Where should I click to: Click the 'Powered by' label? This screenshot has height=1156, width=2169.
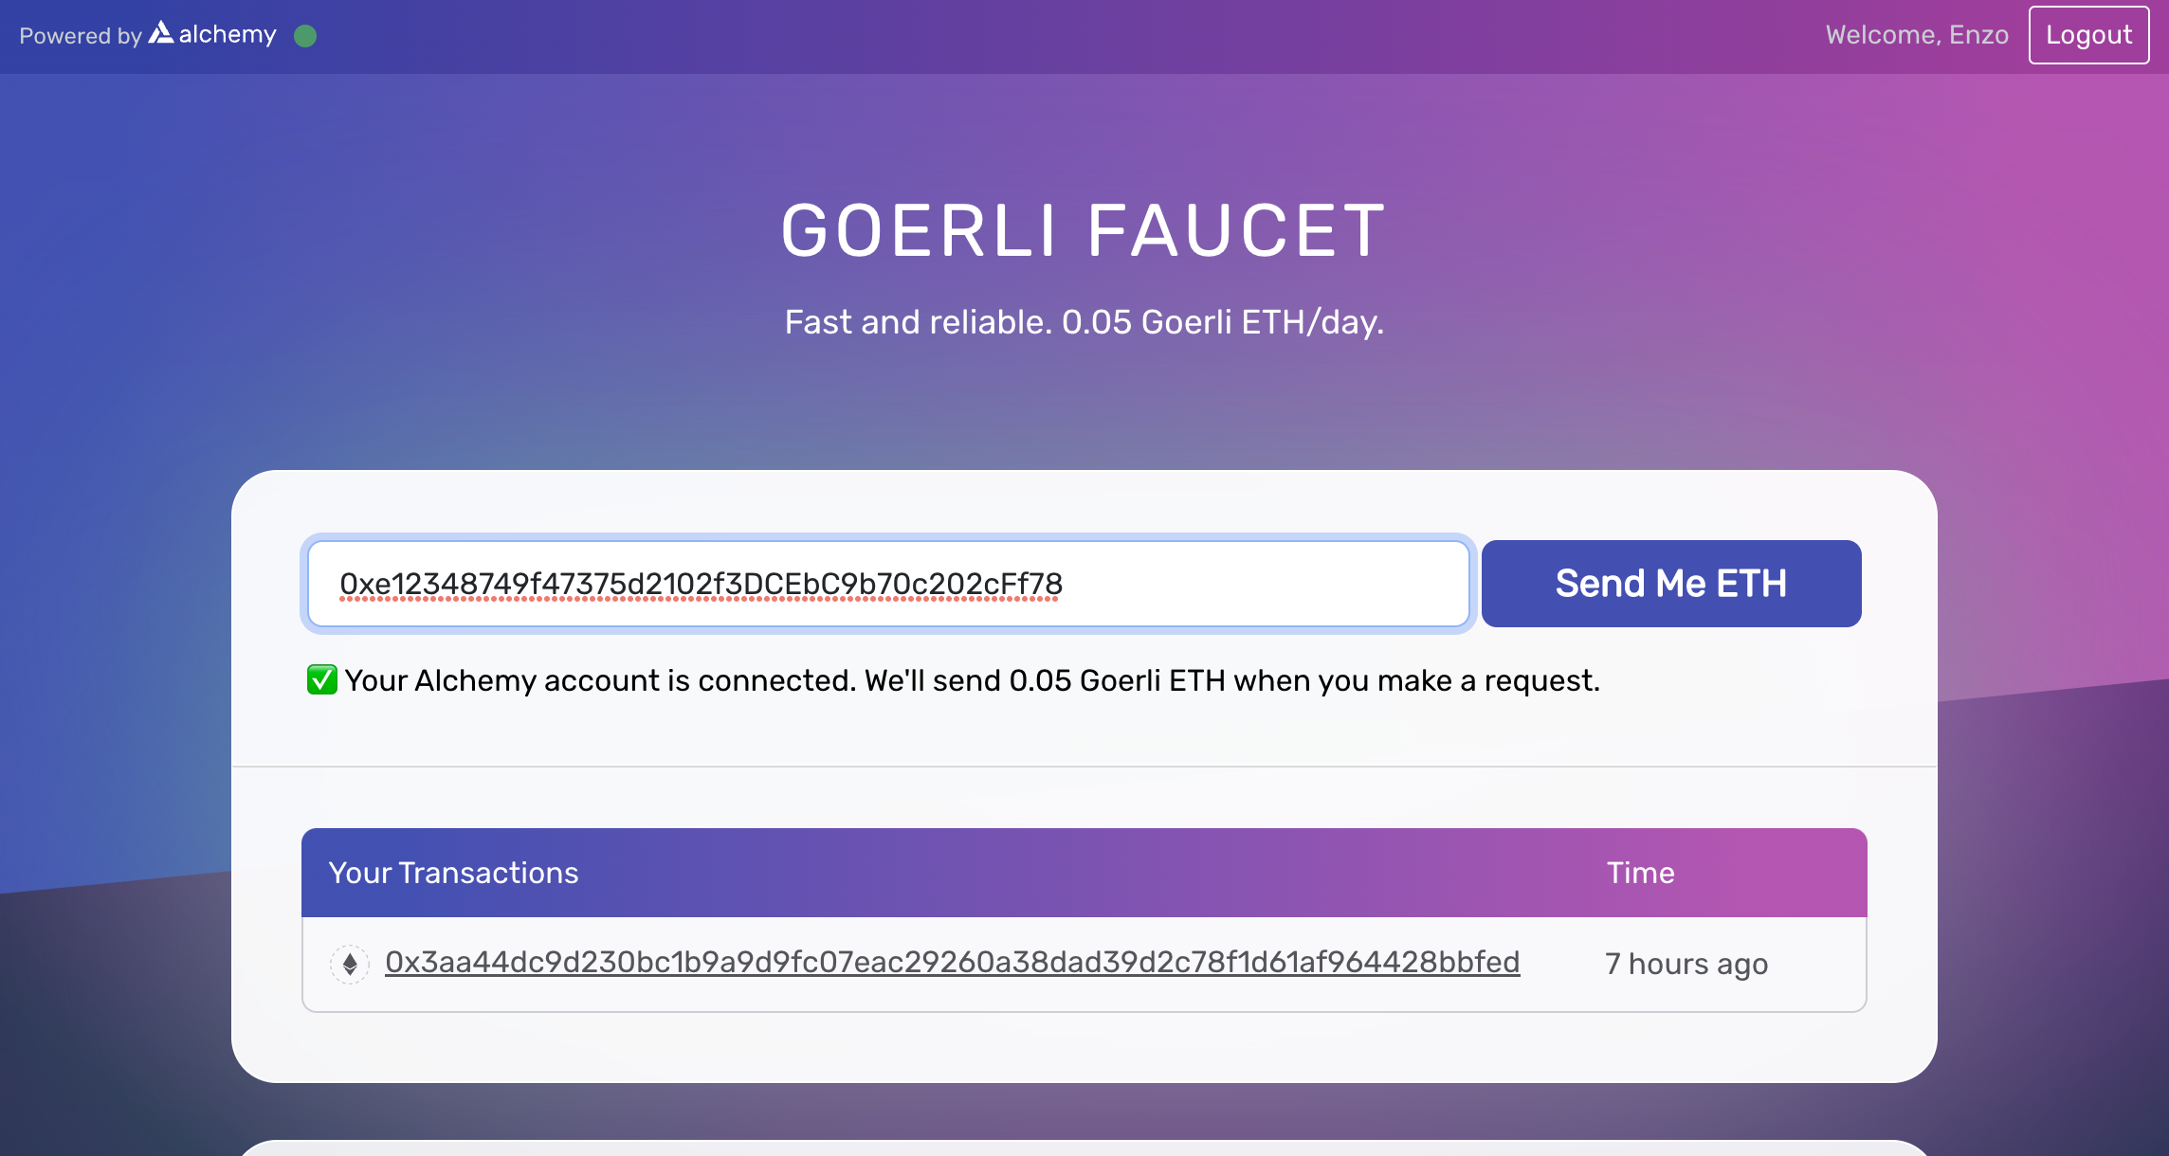80,36
